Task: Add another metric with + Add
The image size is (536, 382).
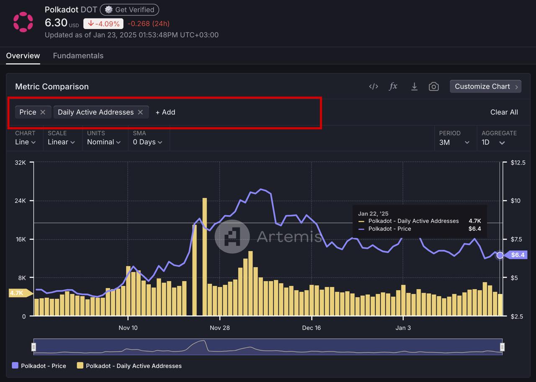Action: click(x=165, y=112)
